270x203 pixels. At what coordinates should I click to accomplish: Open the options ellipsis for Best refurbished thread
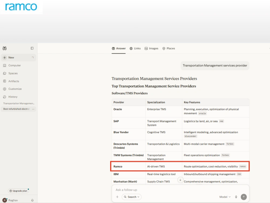coord(33,109)
